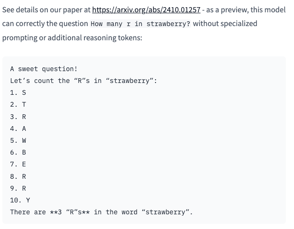Screen dimensions: 294x229
Task: Click list line '9. R'
Action: coord(18,188)
